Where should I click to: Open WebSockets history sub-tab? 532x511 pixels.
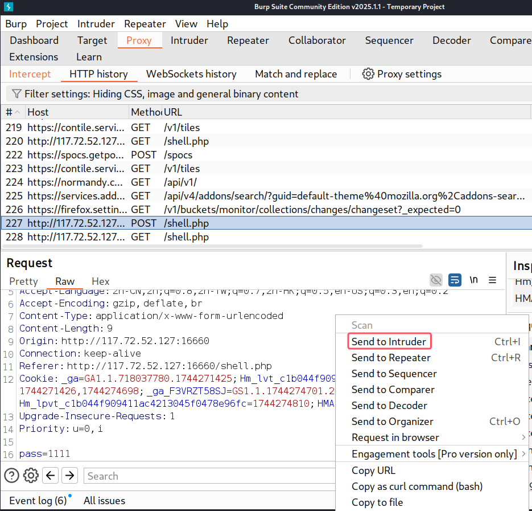[191, 73]
